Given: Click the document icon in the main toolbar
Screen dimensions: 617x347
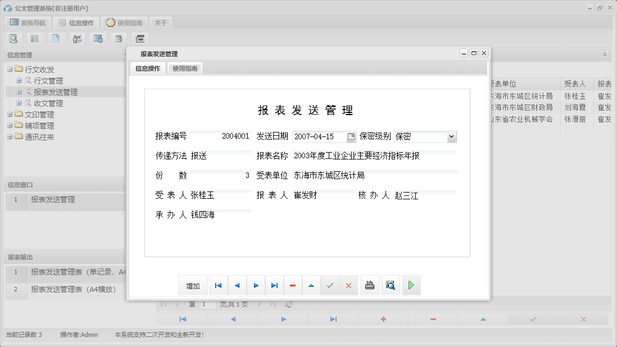Looking at the screenshot, I should [x=55, y=38].
